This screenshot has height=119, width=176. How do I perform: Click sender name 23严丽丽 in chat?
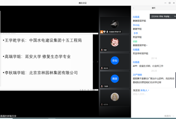click(138, 75)
